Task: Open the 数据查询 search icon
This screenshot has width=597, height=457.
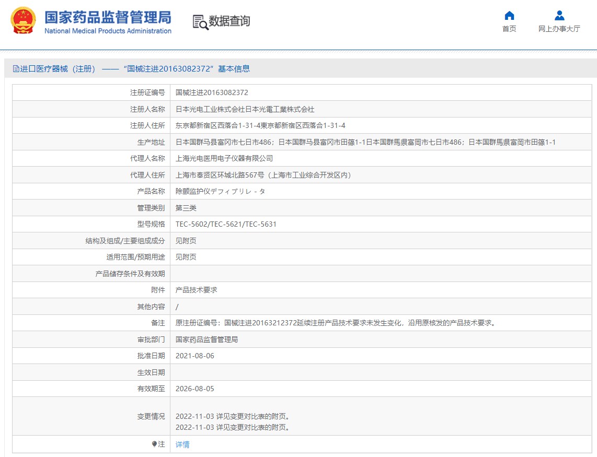Action: pos(200,22)
